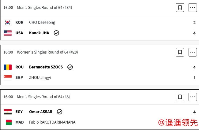The image size is (199, 130).
Task: Open more options for match #28
Action: tap(193, 52)
